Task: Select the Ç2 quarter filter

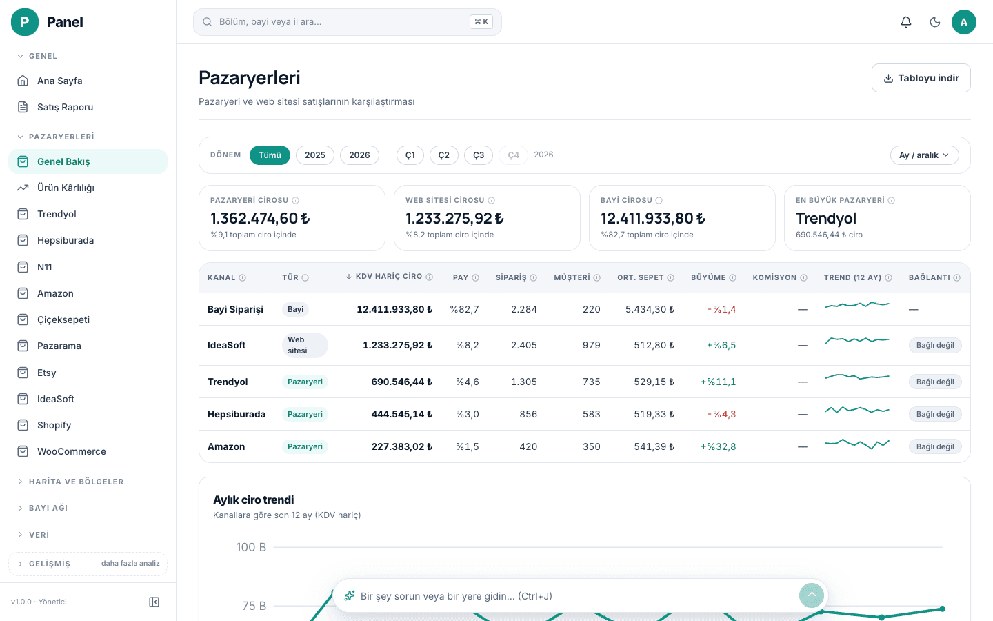Action: [444, 155]
